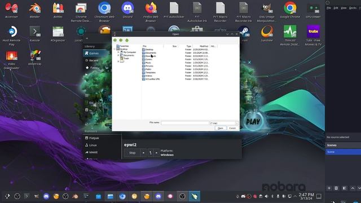361x203 pixels.
Task: Open the arrow dropdown beside Stop
Action: (143, 153)
